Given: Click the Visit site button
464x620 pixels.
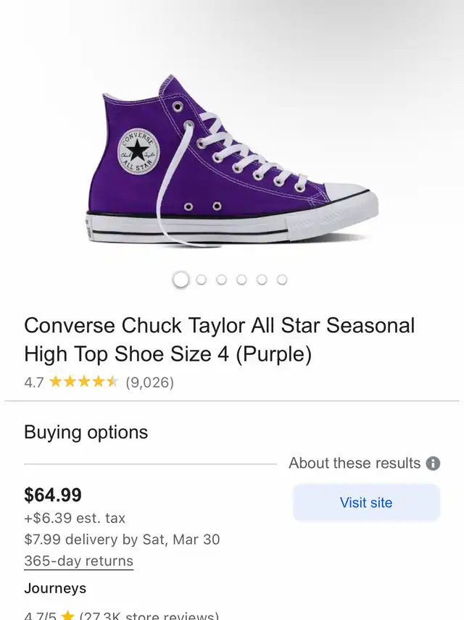Looking at the screenshot, I should tap(366, 503).
